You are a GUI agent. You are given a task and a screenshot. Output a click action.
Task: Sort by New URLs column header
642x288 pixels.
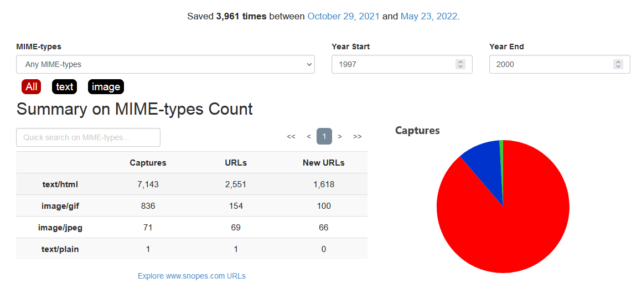click(x=323, y=163)
